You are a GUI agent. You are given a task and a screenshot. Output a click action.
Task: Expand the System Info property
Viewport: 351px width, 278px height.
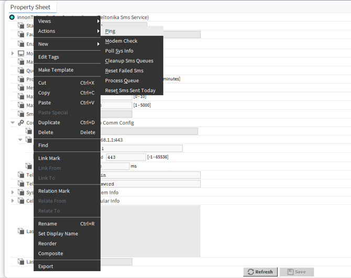click(13, 192)
